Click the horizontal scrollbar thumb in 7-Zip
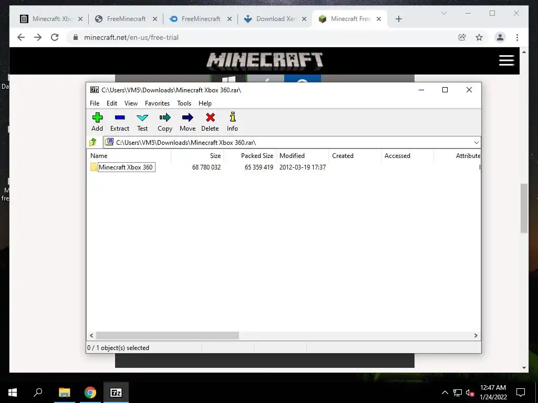 click(168, 335)
